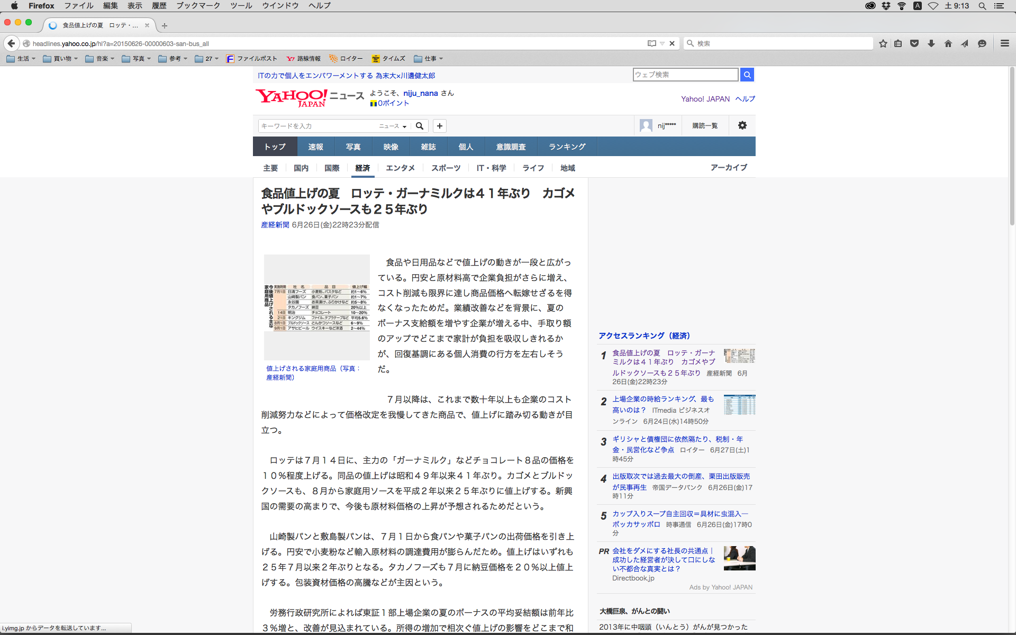Image resolution: width=1016 pixels, height=635 pixels.
Task: Open the bookmarks list icon
Action: coord(898,43)
